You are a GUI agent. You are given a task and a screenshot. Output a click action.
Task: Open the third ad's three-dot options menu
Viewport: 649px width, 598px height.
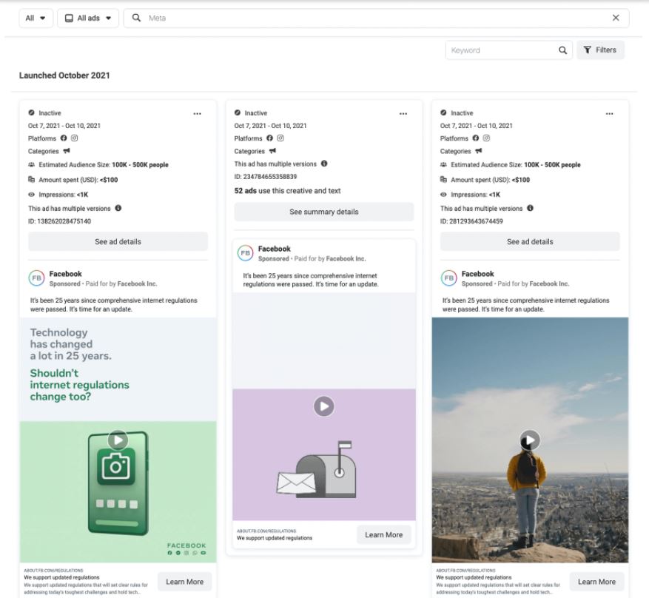tap(609, 113)
